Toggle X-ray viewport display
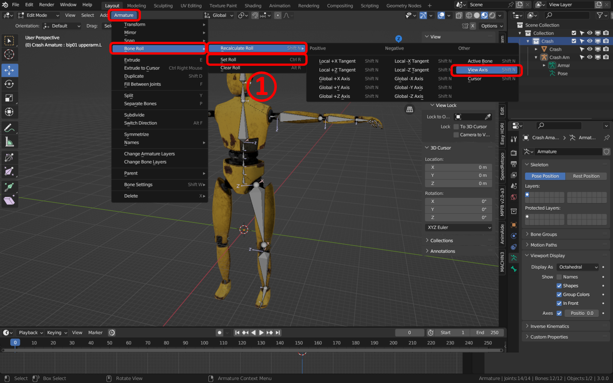The height and width of the screenshot is (383, 613). click(x=459, y=15)
